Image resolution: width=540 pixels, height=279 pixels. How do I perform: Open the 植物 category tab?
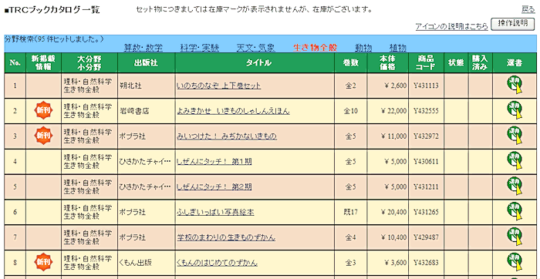point(398,48)
